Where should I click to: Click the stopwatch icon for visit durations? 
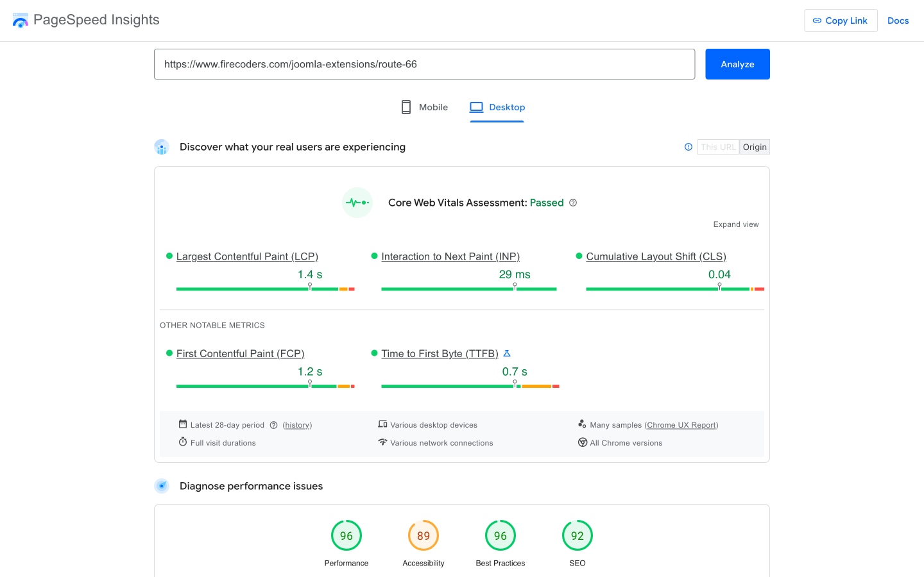(183, 442)
